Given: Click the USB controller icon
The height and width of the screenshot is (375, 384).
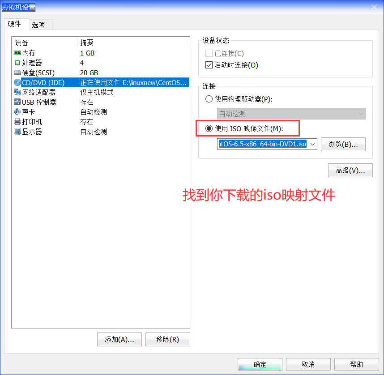Looking at the screenshot, I should point(17,102).
